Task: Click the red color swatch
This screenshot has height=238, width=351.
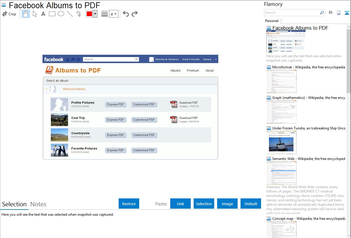Action: click(x=89, y=14)
